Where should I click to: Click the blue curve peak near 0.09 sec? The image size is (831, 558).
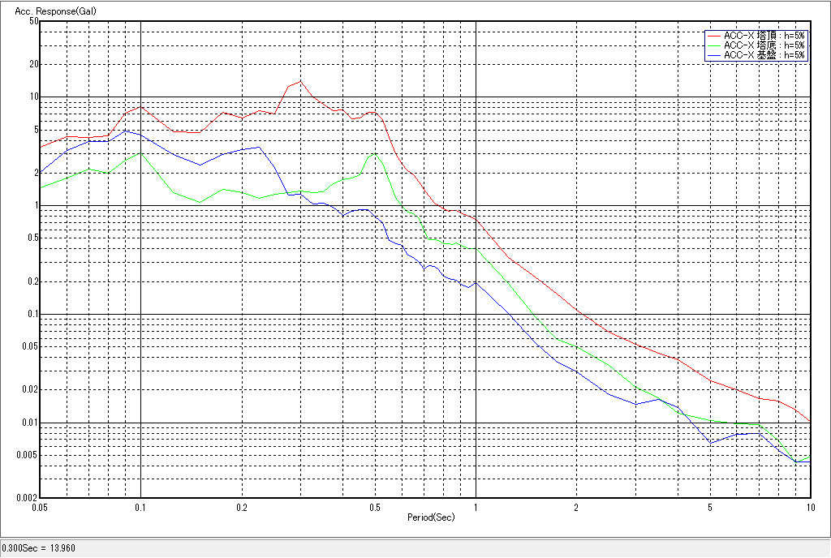(x=125, y=131)
